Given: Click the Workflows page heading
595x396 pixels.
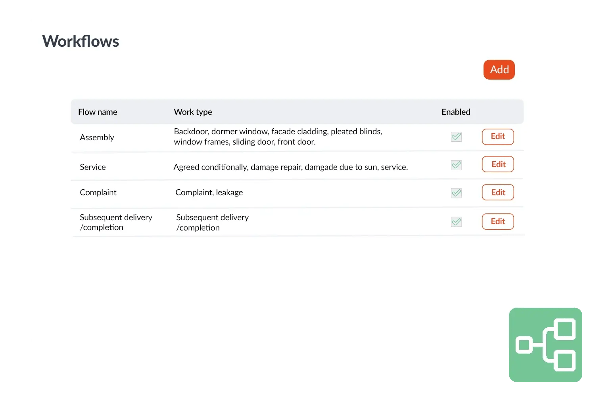Looking at the screenshot, I should [81, 42].
